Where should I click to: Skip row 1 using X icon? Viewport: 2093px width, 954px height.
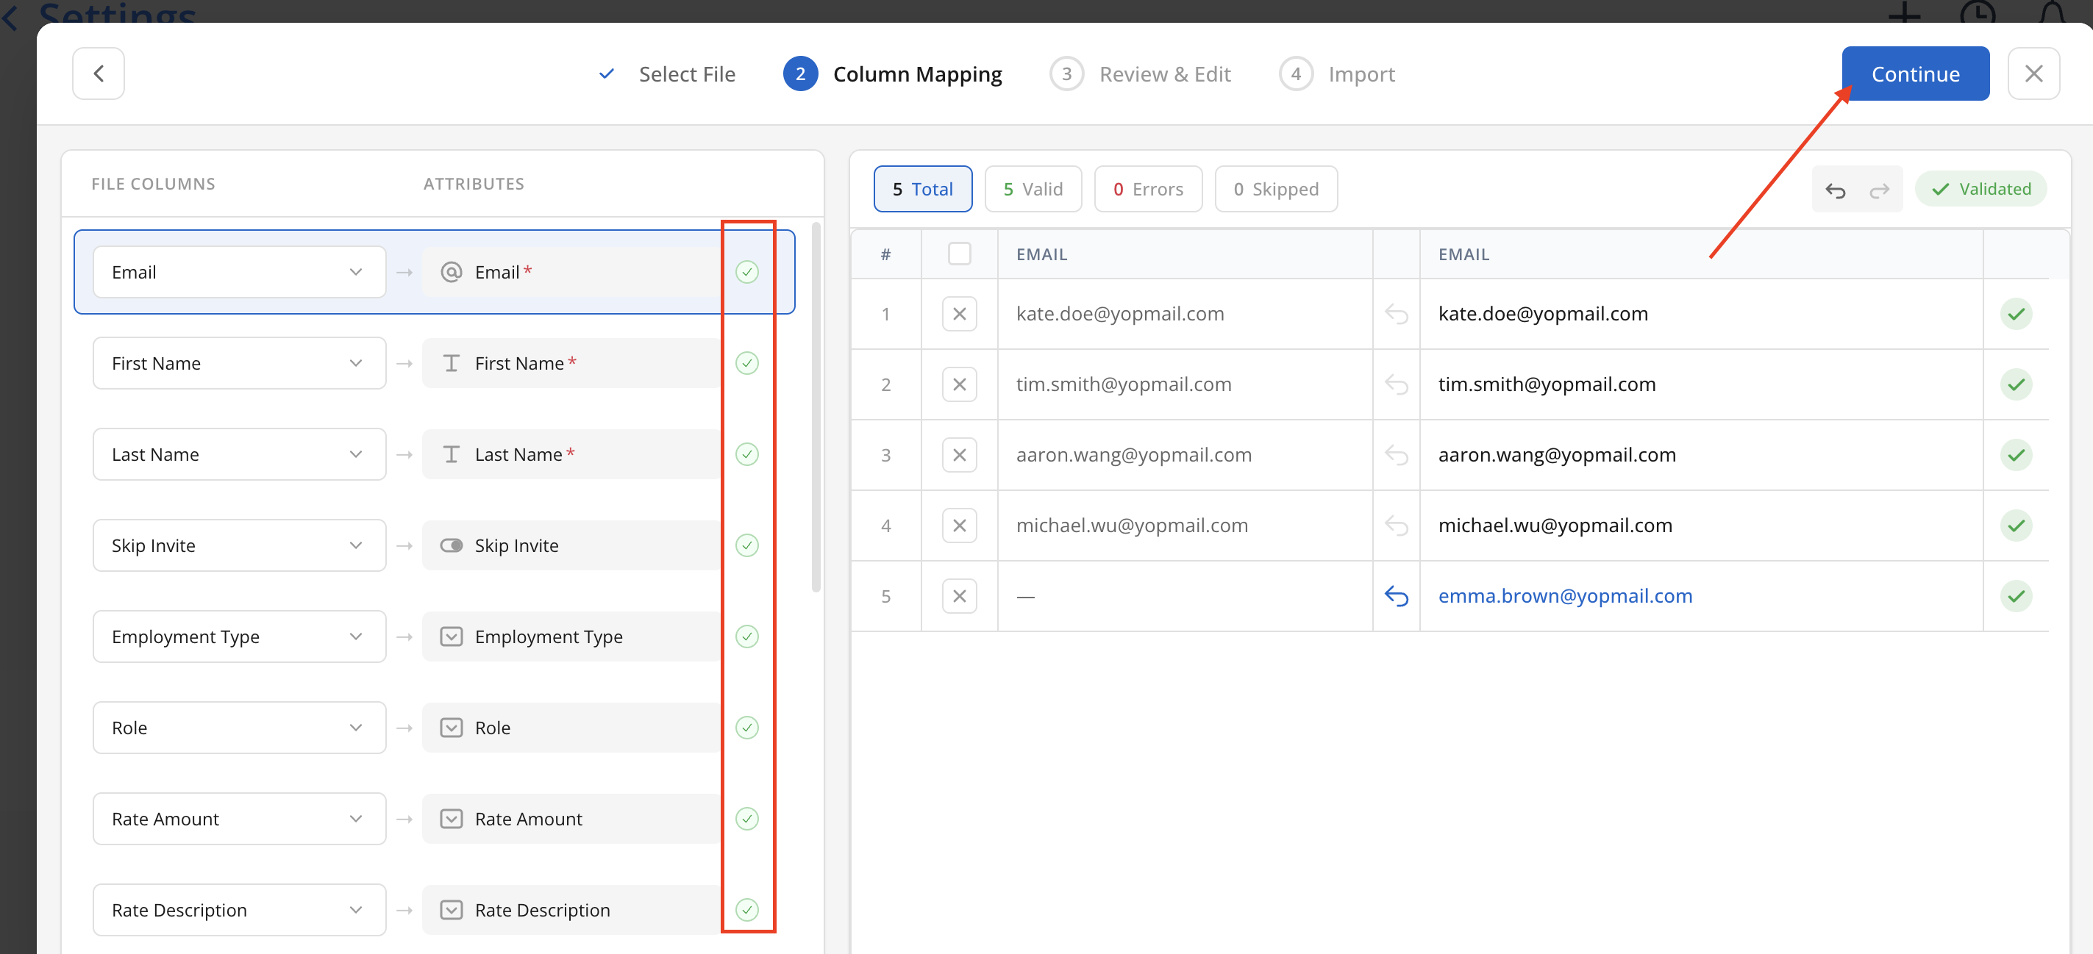point(959,315)
